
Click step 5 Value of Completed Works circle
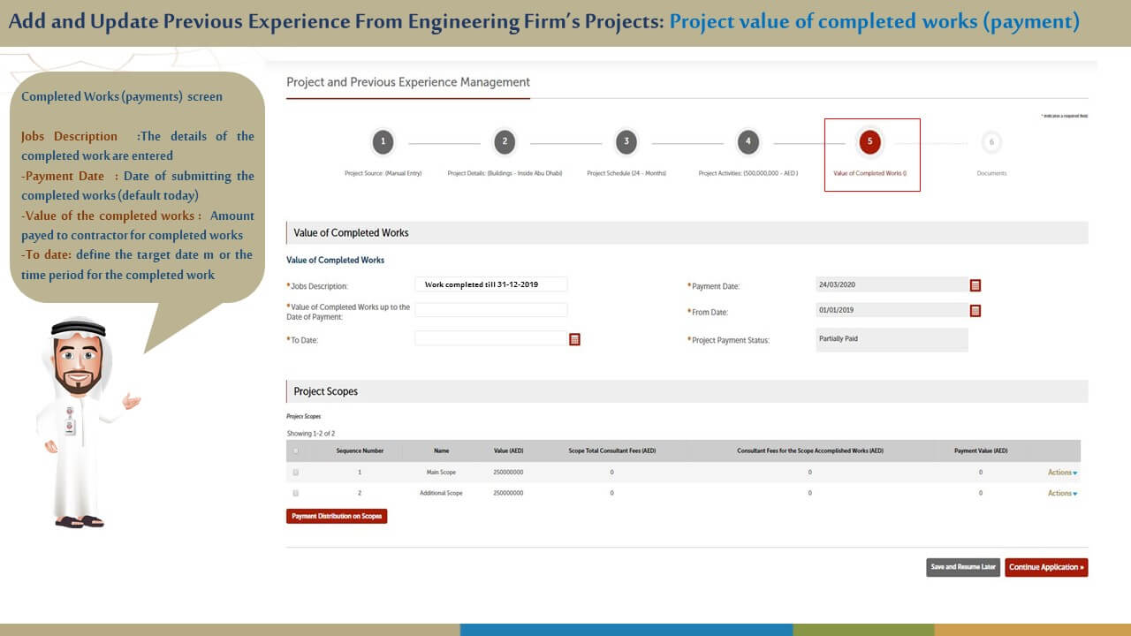[869, 141]
